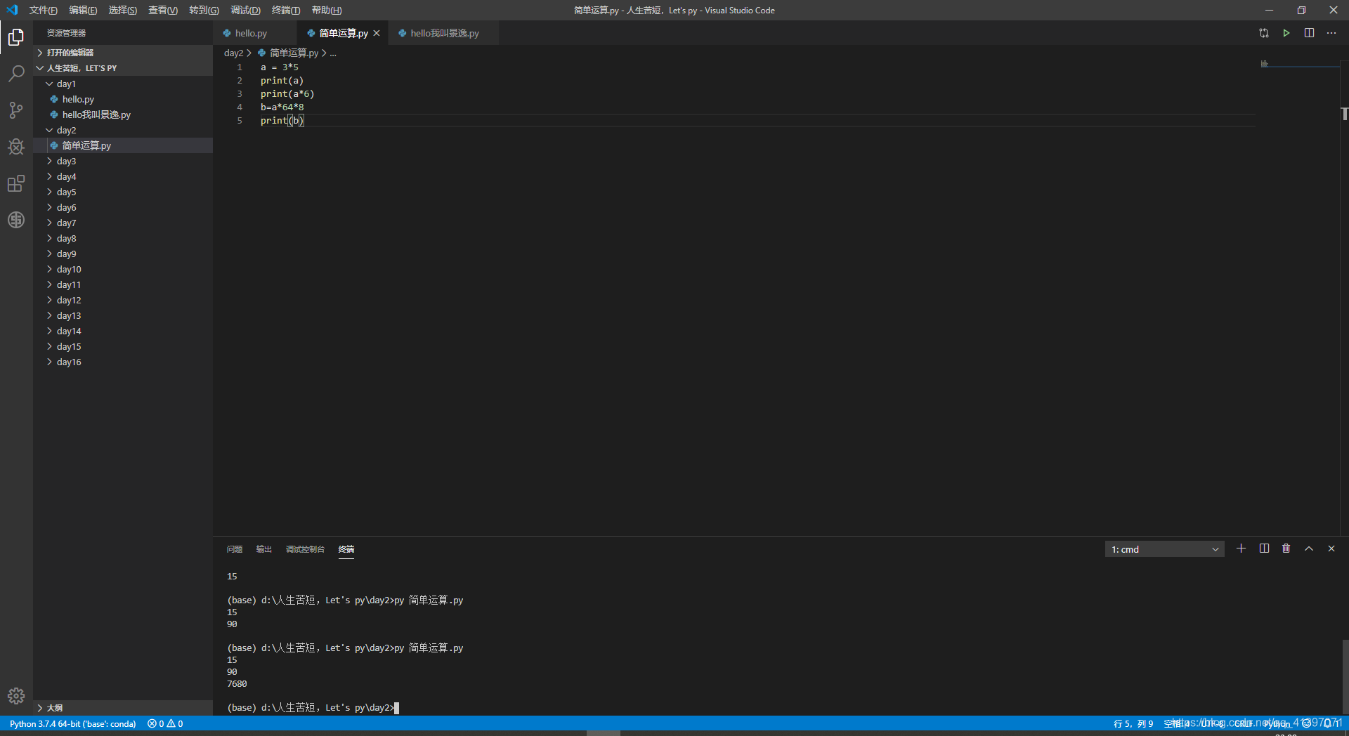Open the 编辑(E) menu
Screen dimensions: 1349x736
[x=83, y=10]
